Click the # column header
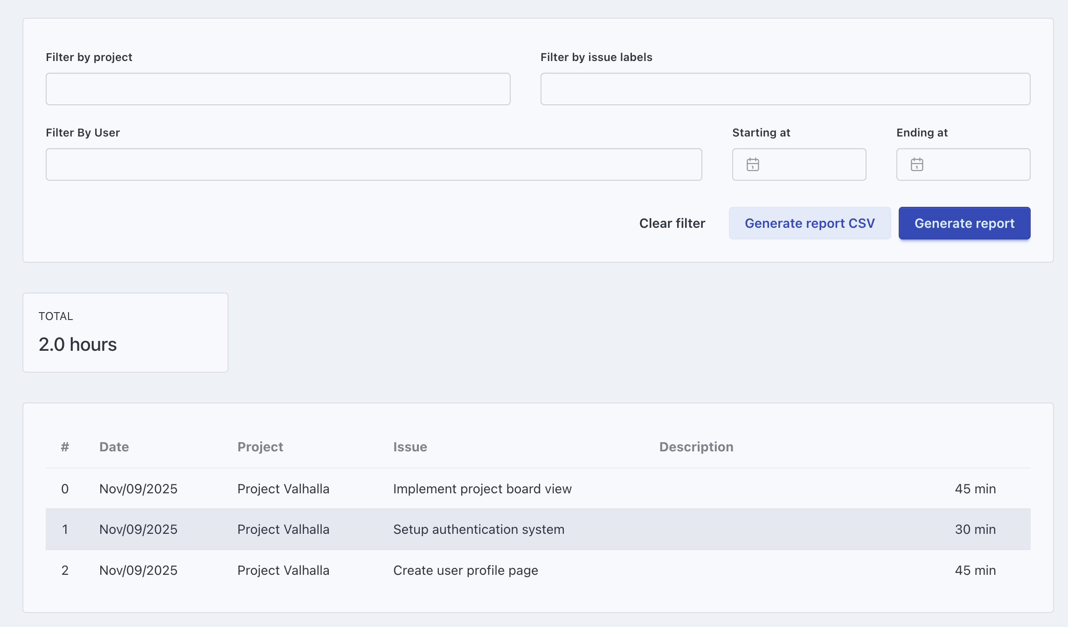Viewport: 1068px width, 627px height. (x=65, y=447)
